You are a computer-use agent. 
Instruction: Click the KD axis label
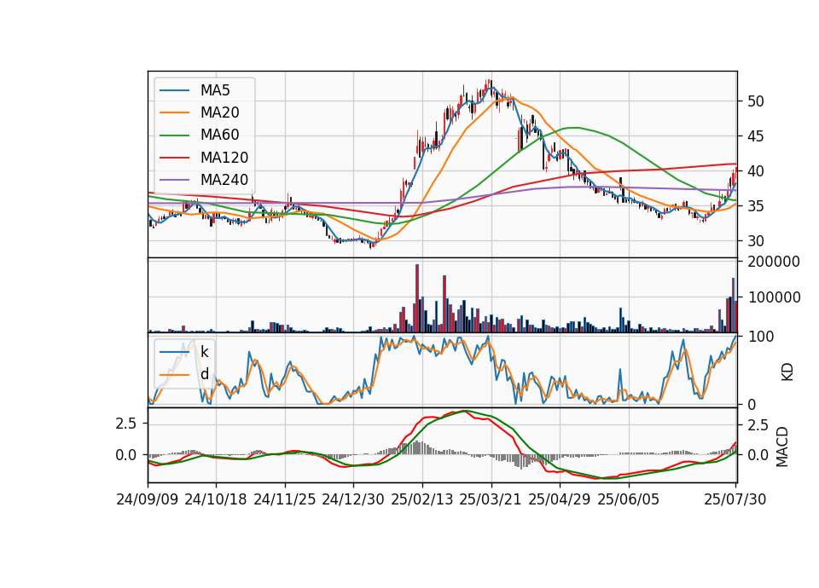[x=787, y=372]
